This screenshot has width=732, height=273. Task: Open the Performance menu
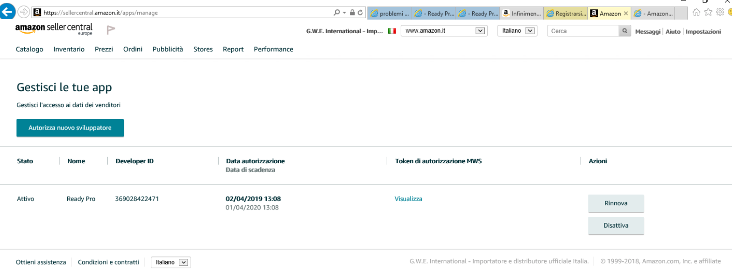[273, 49]
